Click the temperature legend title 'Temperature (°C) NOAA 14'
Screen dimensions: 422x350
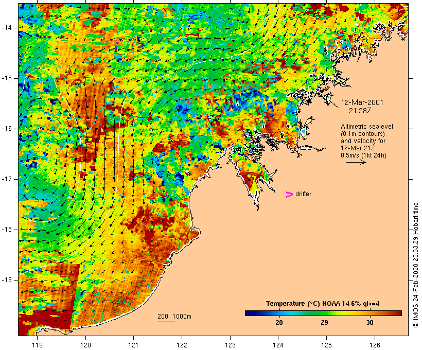307,304
